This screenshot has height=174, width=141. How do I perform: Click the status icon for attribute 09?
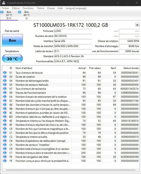[x=5, y=93]
